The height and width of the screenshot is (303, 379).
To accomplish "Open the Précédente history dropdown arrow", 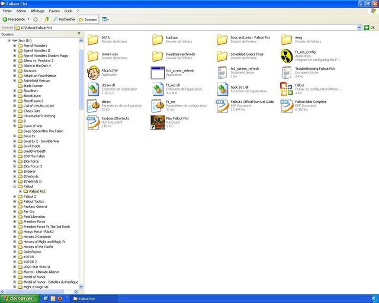I will point(28,20).
